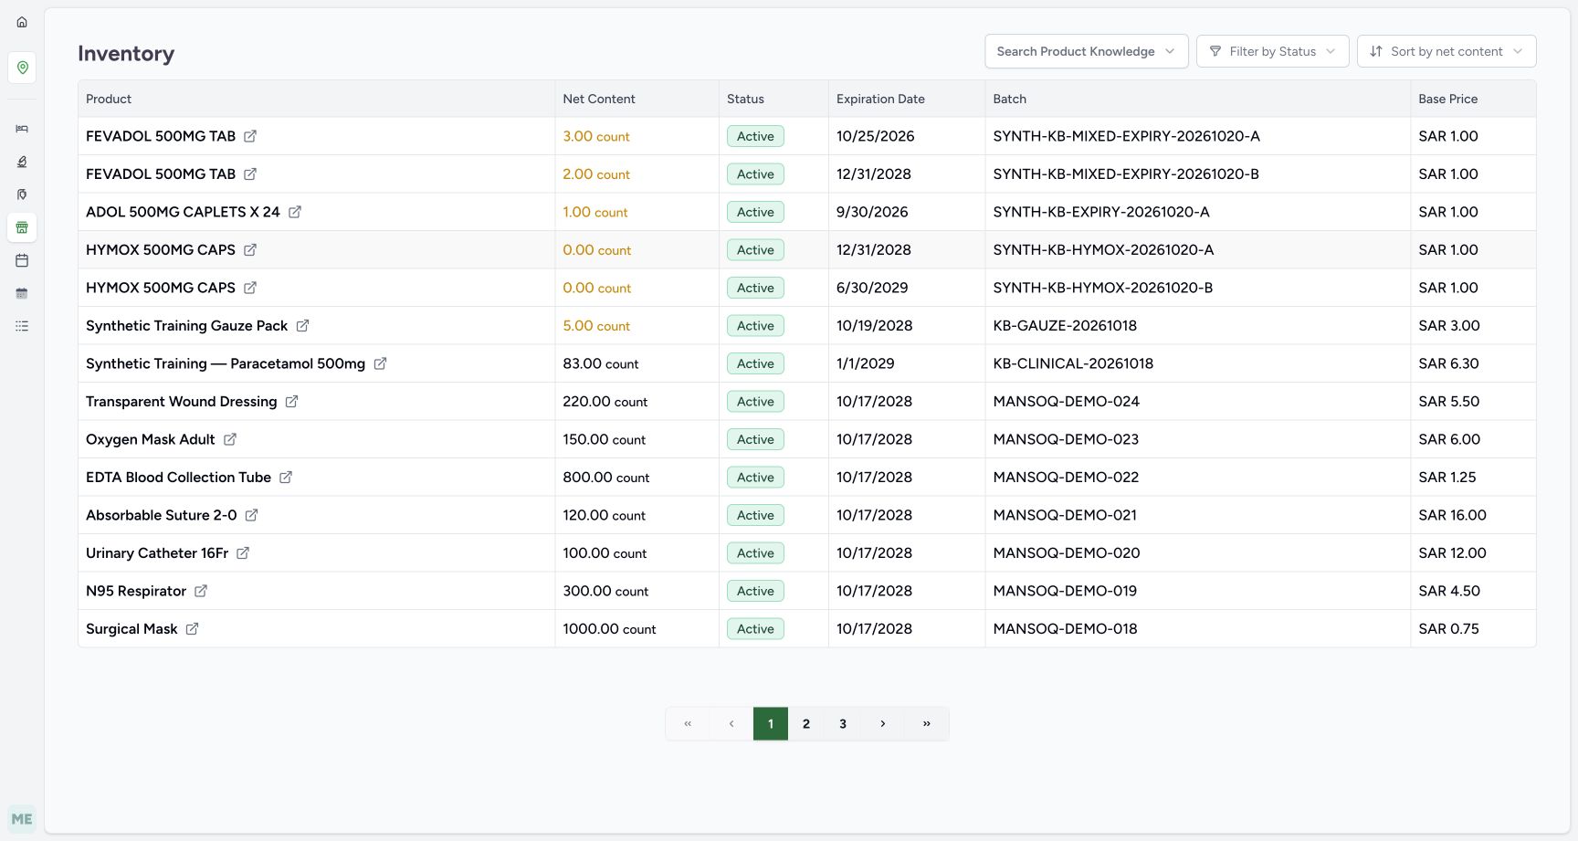Click batch MANSOQ-DEMO-019
The height and width of the screenshot is (841, 1578).
(1065, 591)
